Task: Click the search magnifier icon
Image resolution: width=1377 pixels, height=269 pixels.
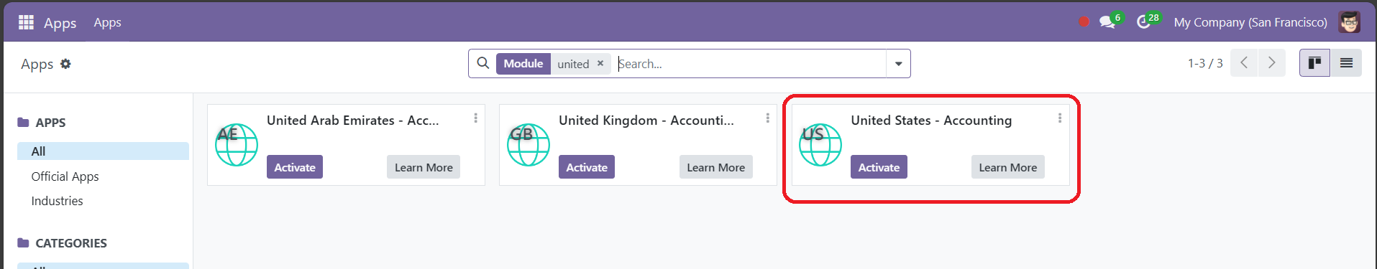Action: pyautogui.click(x=483, y=63)
